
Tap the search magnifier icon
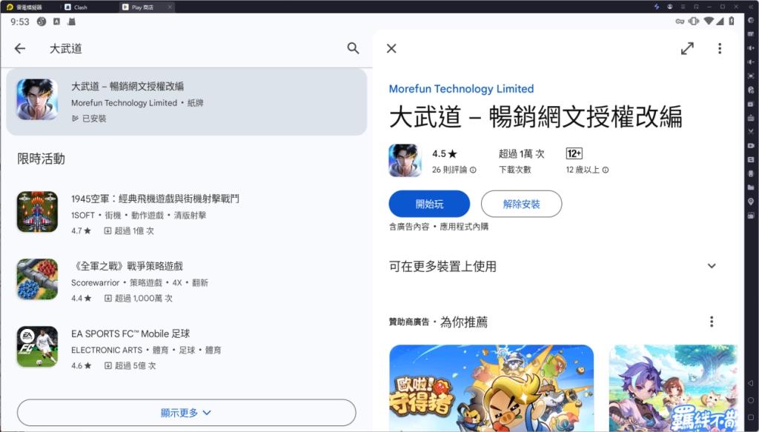click(x=354, y=48)
